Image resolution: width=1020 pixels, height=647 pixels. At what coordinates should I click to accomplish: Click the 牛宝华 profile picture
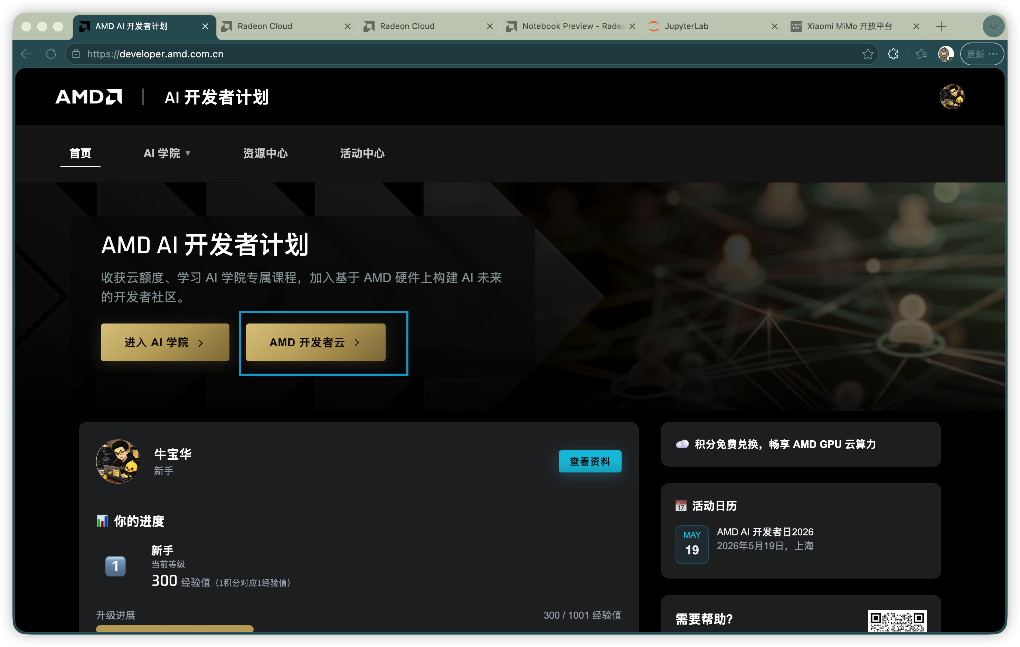pyautogui.click(x=118, y=461)
